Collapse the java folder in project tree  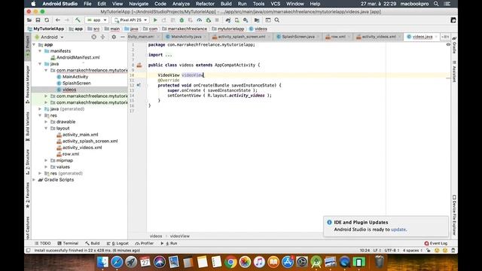point(40,64)
